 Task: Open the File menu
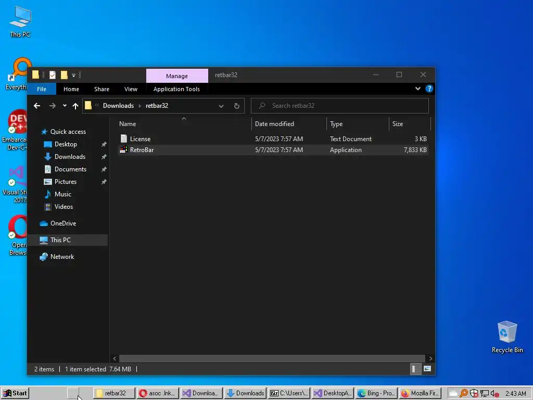pos(42,89)
